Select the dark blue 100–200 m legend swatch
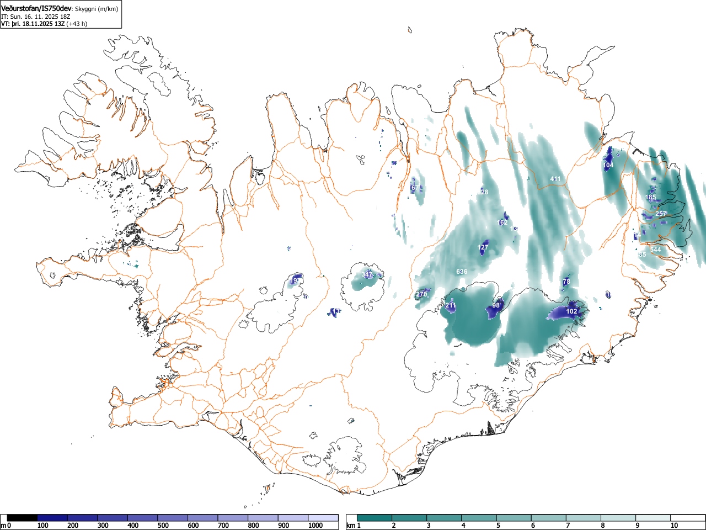The image size is (706, 530). click(52, 518)
